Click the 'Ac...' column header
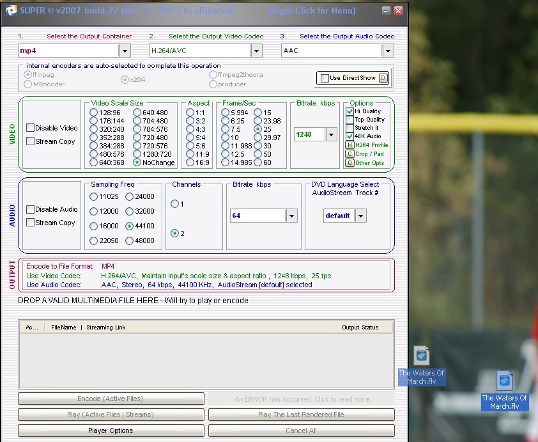The image size is (538, 442). point(31,328)
